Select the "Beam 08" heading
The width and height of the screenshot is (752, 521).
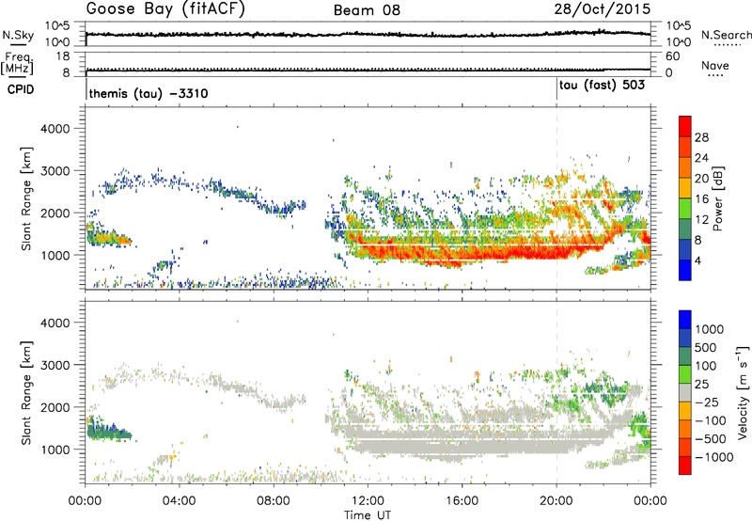pos(367,10)
